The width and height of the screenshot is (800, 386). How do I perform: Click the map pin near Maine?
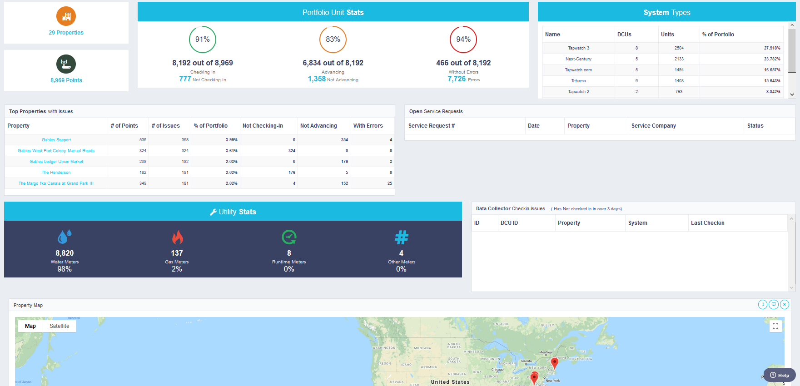tap(554, 362)
